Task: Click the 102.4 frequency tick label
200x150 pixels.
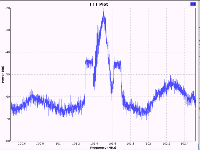Action: [185, 144]
